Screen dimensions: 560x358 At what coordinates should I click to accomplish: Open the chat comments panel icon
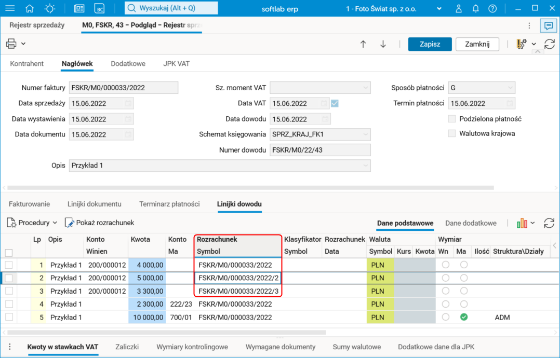click(x=549, y=25)
